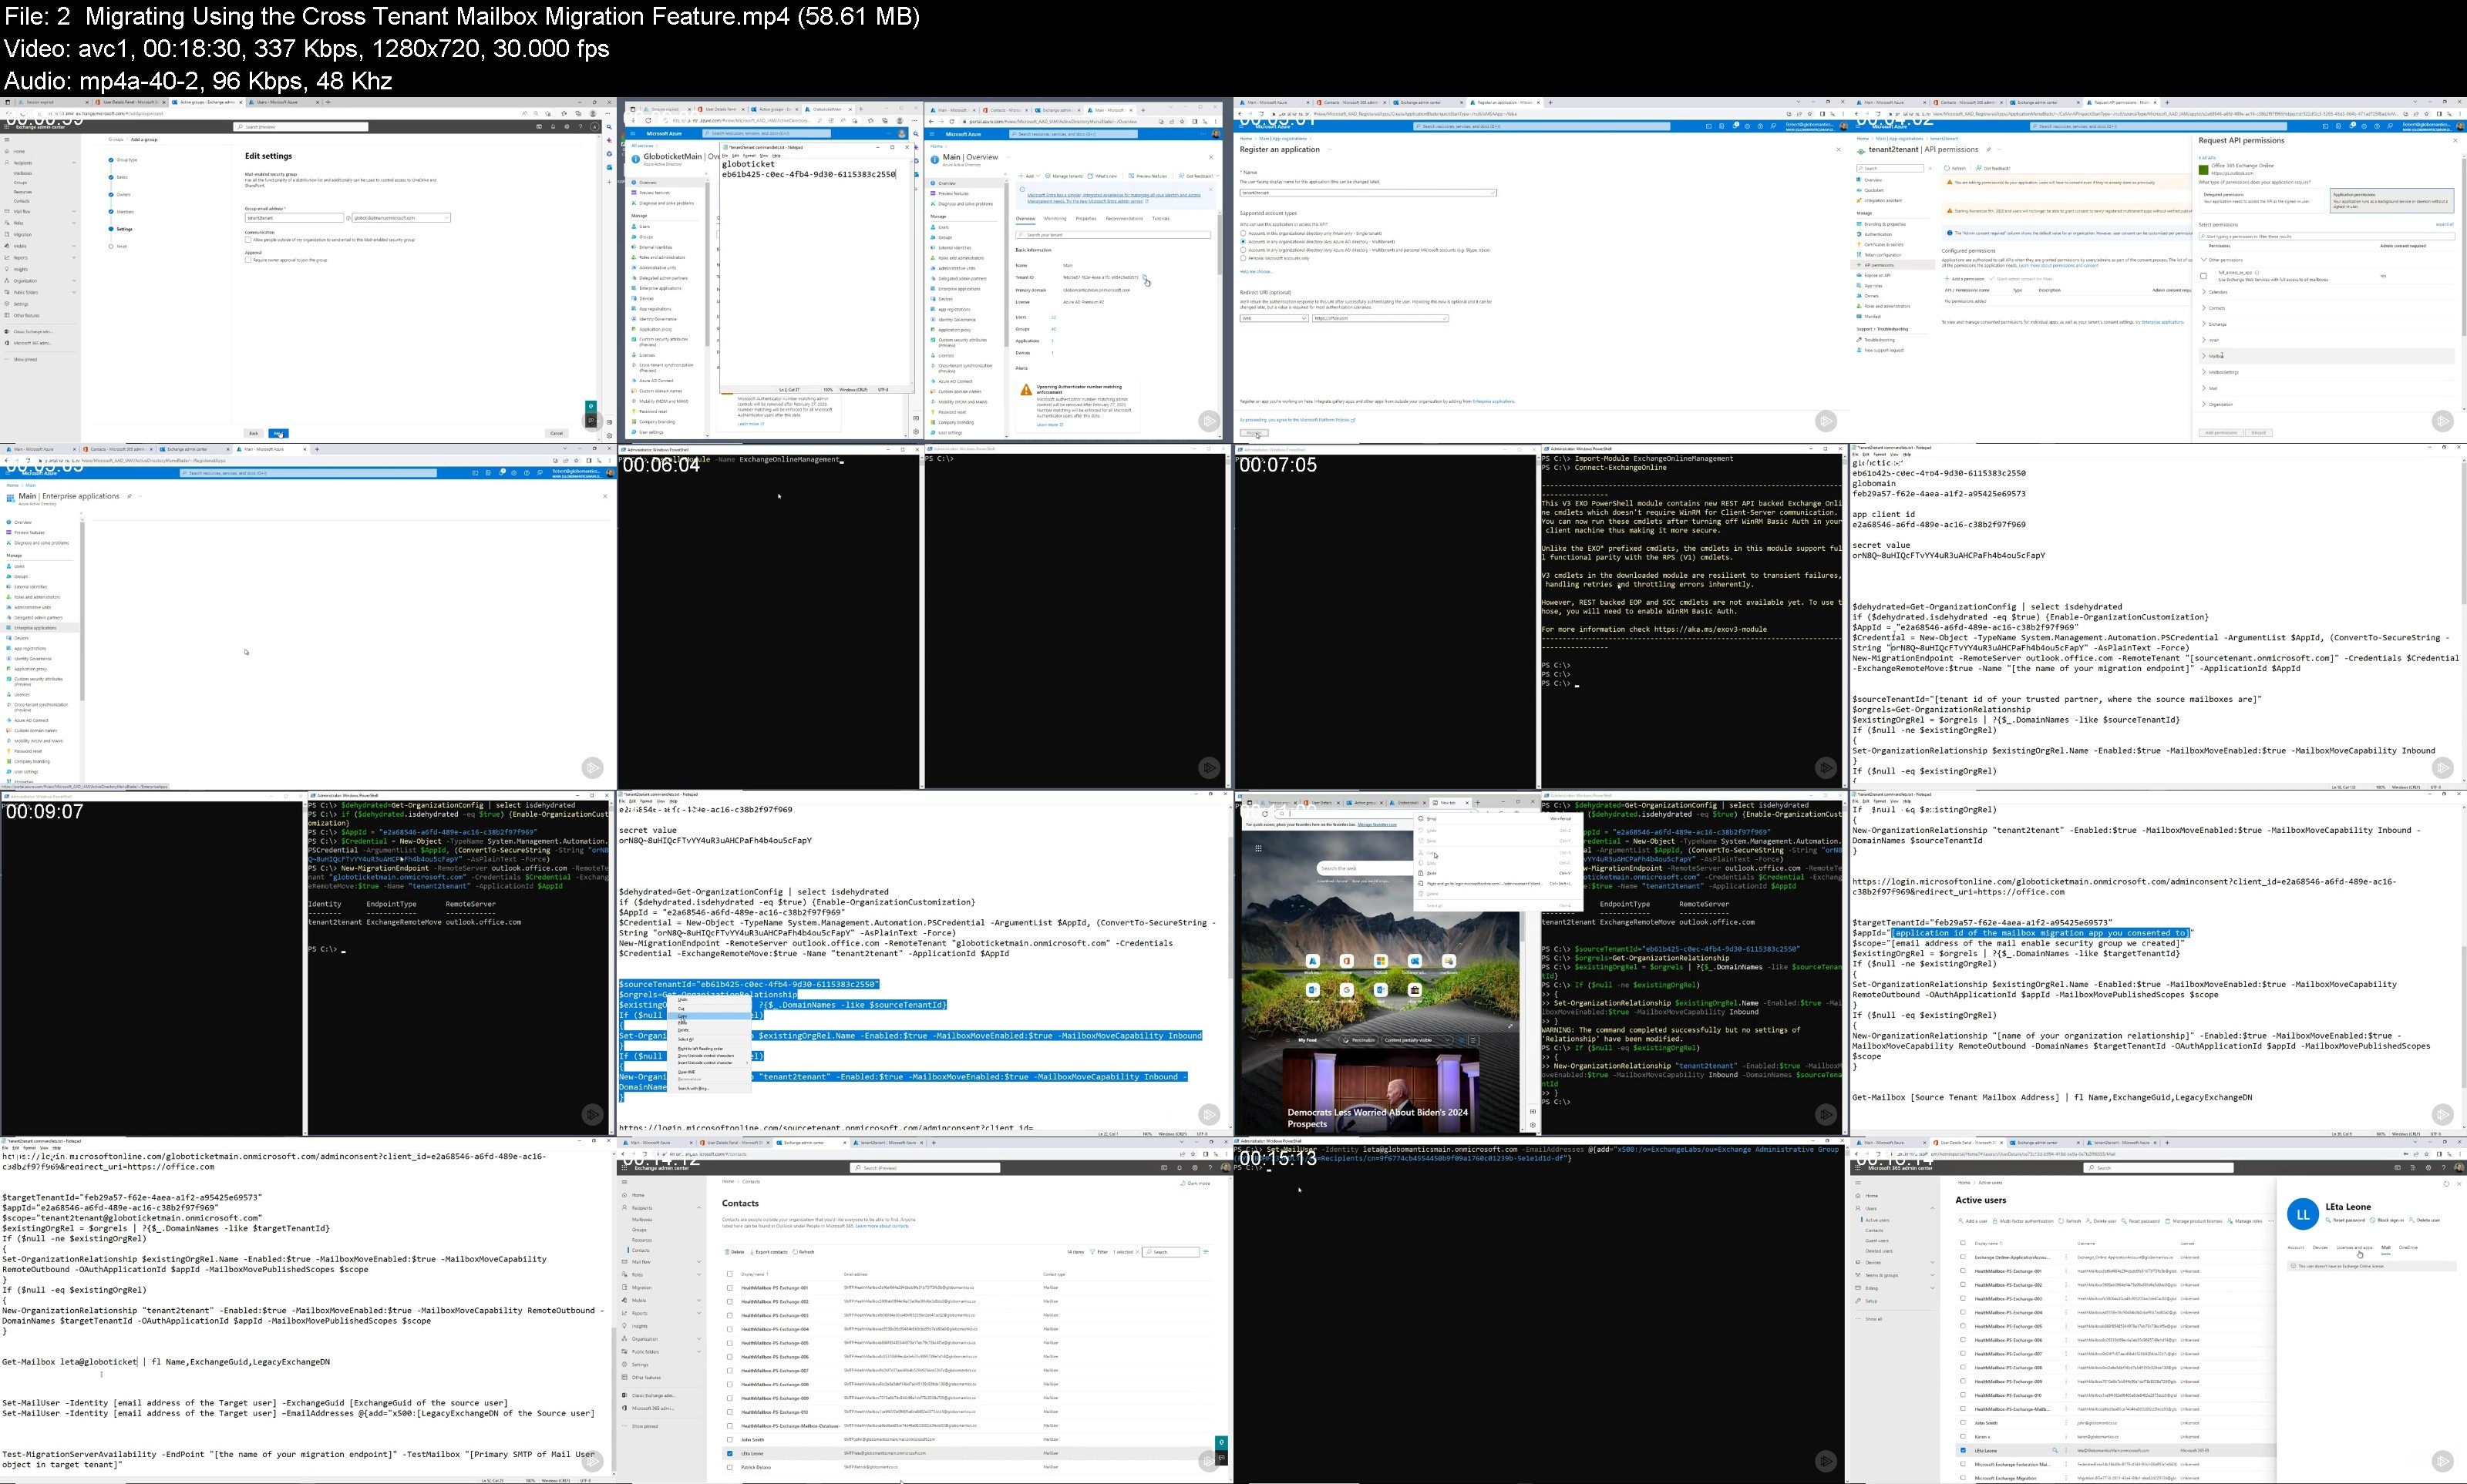2467x1484 pixels.
Task: Tick the full_access_as_app permission checkbox
Action: tap(2204, 276)
